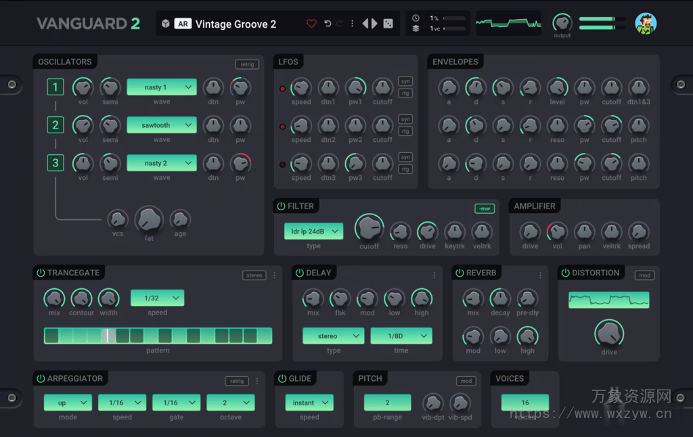Image resolution: width=693 pixels, height=437 pixels.
Task: Click the user avatar in top right
Action: point(646,23)
